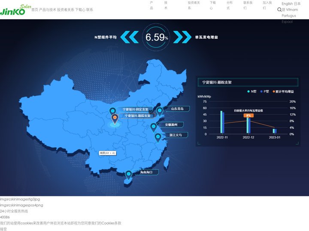Click the kWh/kWp axis unit label
Image resolution: width=309 pixels, height=231 pixels.
(x=204, y=96)
